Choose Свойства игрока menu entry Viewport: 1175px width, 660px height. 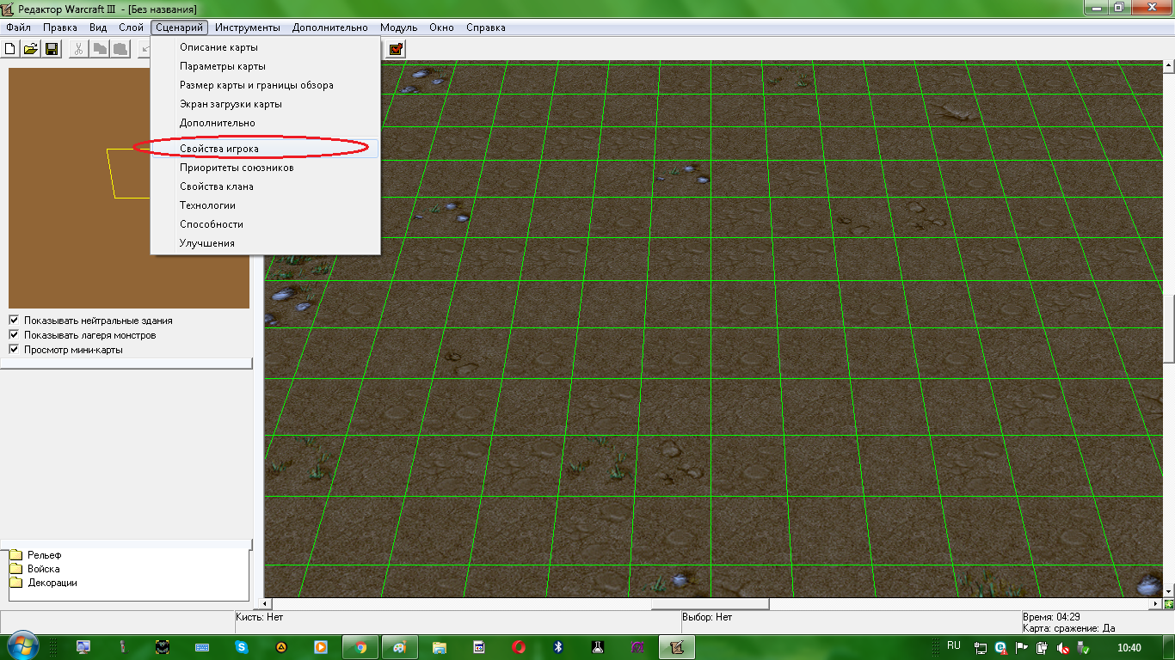[x=265, y=149]
